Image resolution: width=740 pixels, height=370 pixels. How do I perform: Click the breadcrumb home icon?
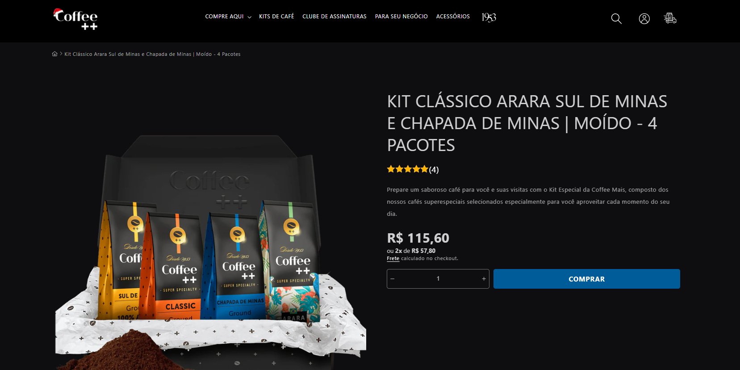coord(54,54)
